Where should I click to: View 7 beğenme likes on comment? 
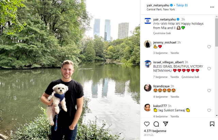click(x=160, y=77)
